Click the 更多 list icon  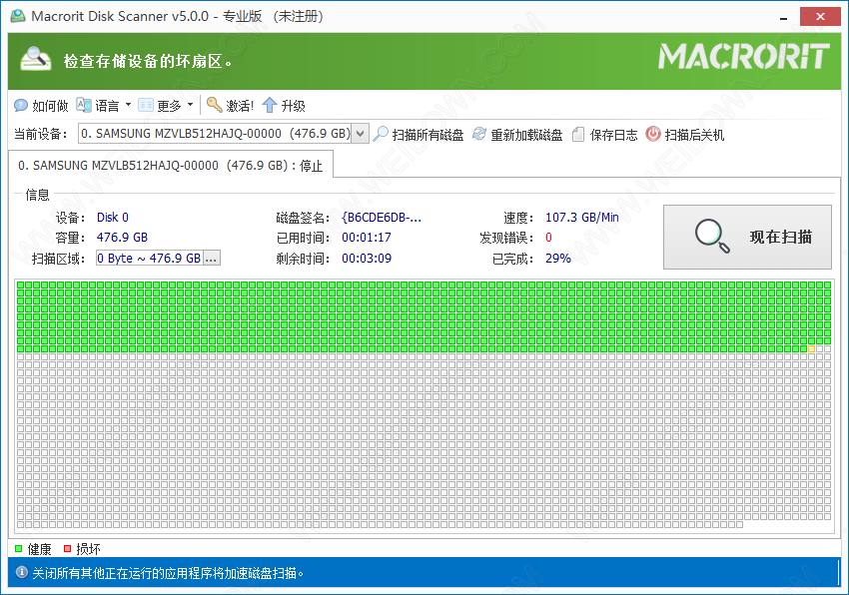(146, 105)
